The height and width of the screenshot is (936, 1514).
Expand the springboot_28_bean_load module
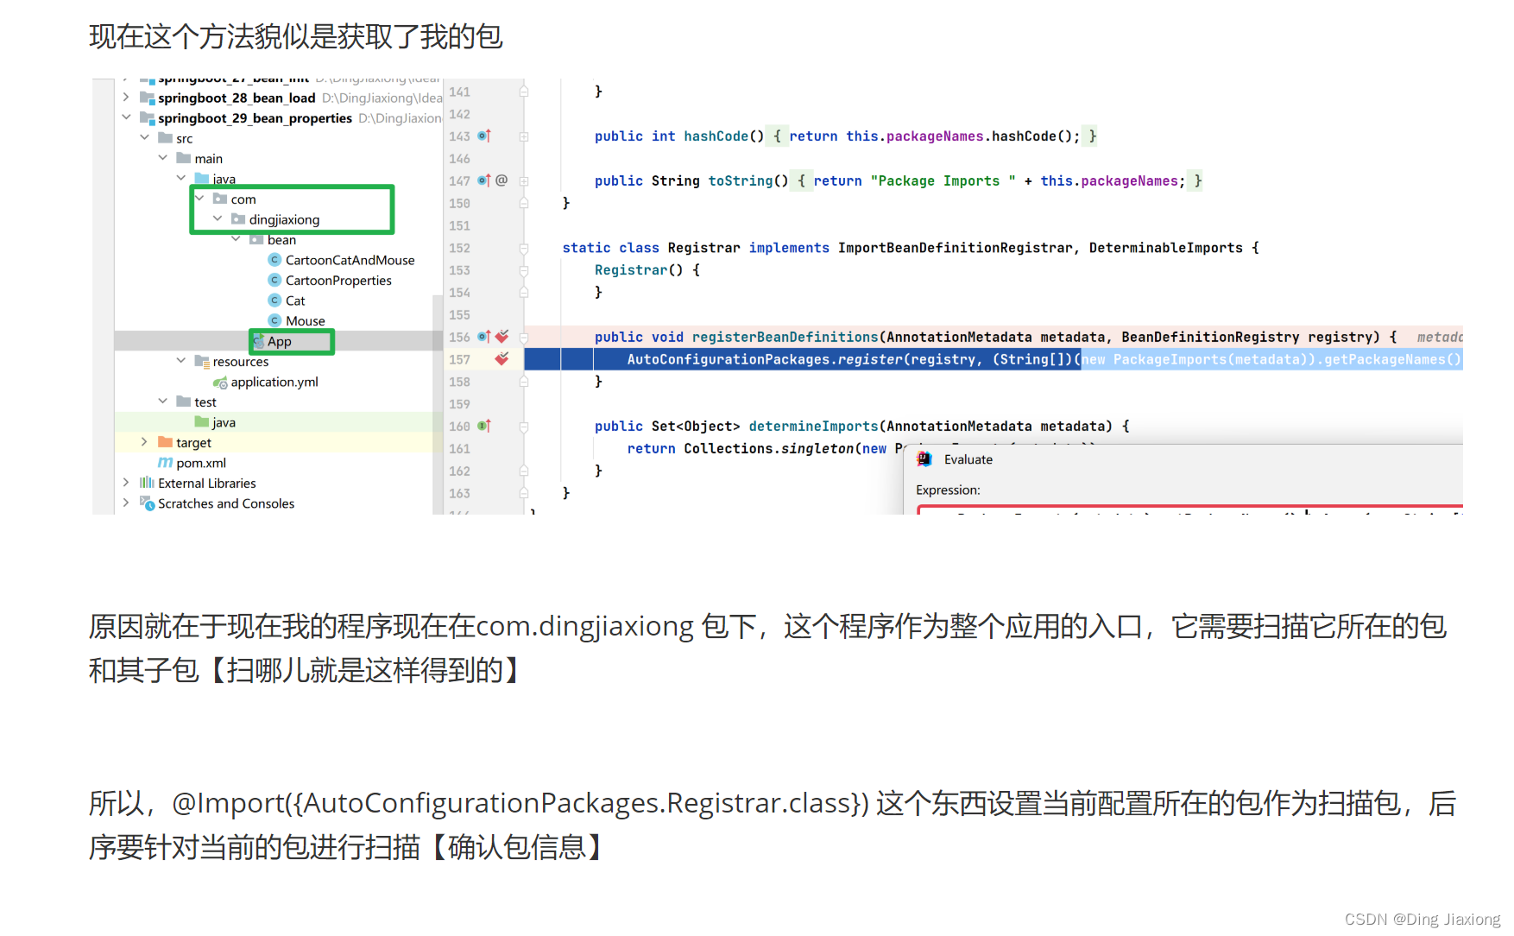pos(126,98)
